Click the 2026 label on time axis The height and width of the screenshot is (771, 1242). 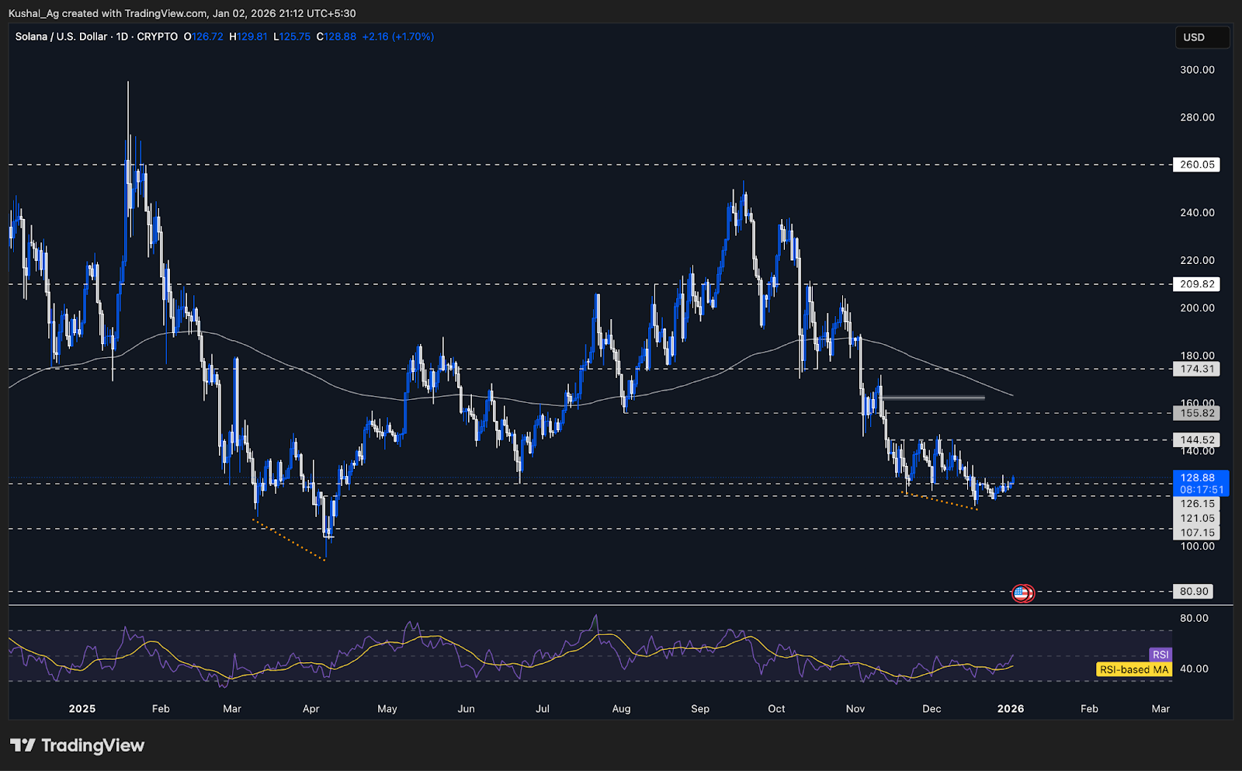pos(1010,709)
